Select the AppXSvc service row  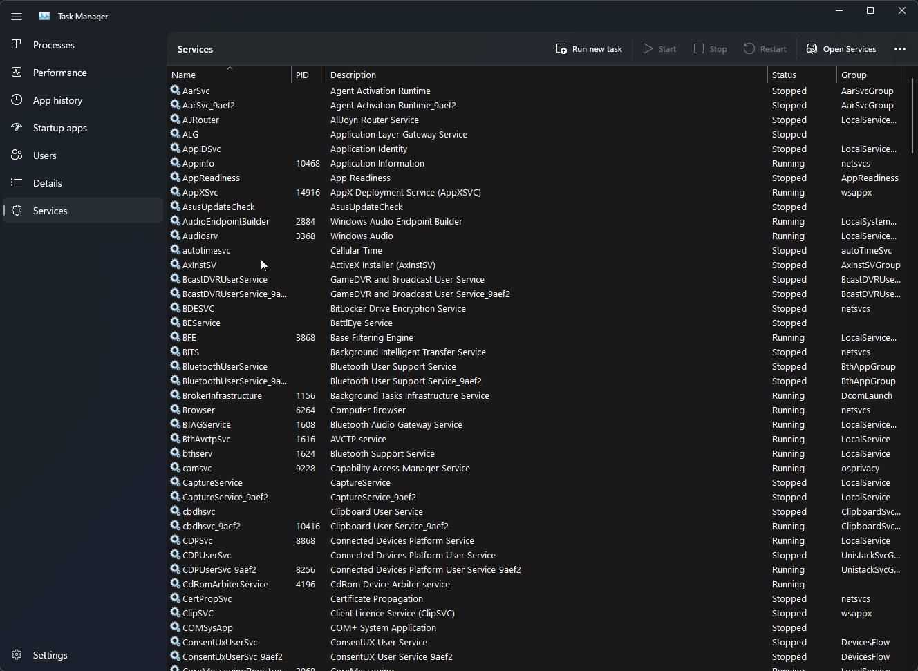538,192
